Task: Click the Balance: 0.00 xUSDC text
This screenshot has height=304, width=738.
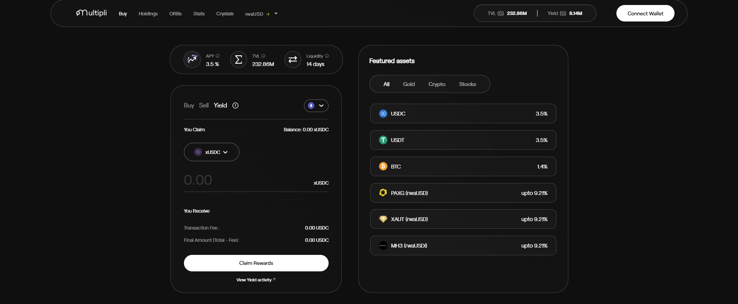Action: 306,130
